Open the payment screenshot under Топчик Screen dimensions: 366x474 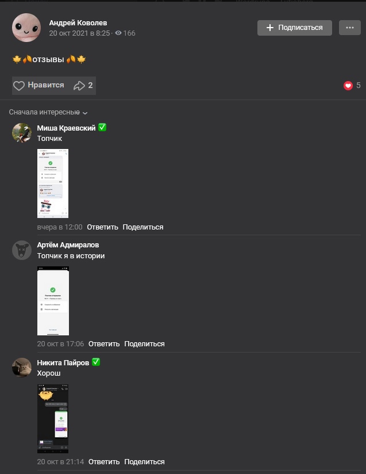pos(53,183)
